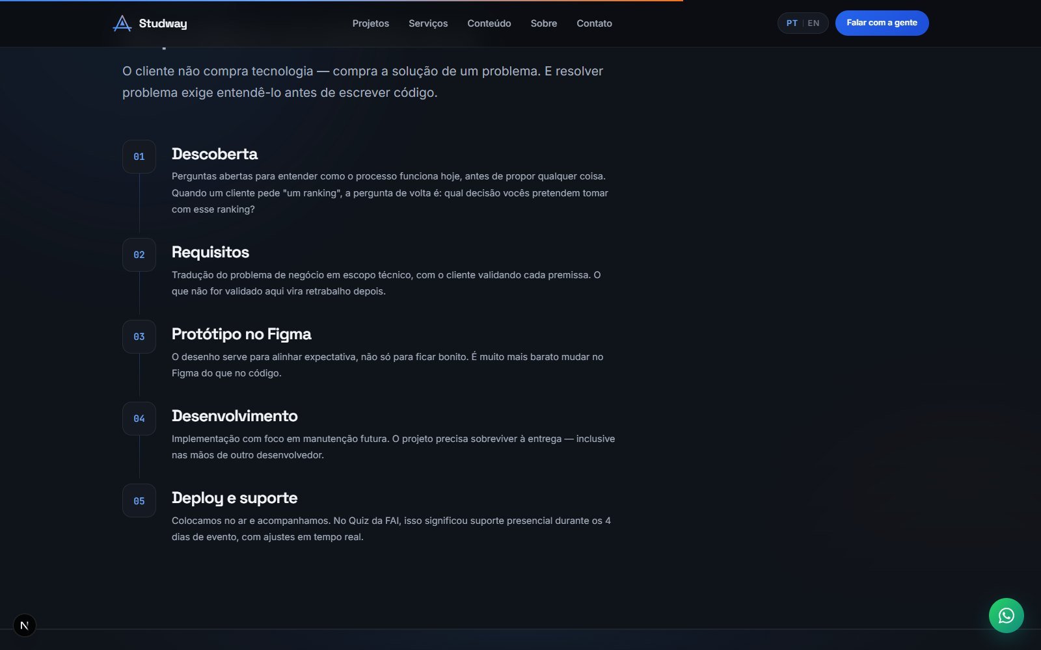Open the Contato nav link
This screenshot has width=1041, height=650.
point(594,23)
